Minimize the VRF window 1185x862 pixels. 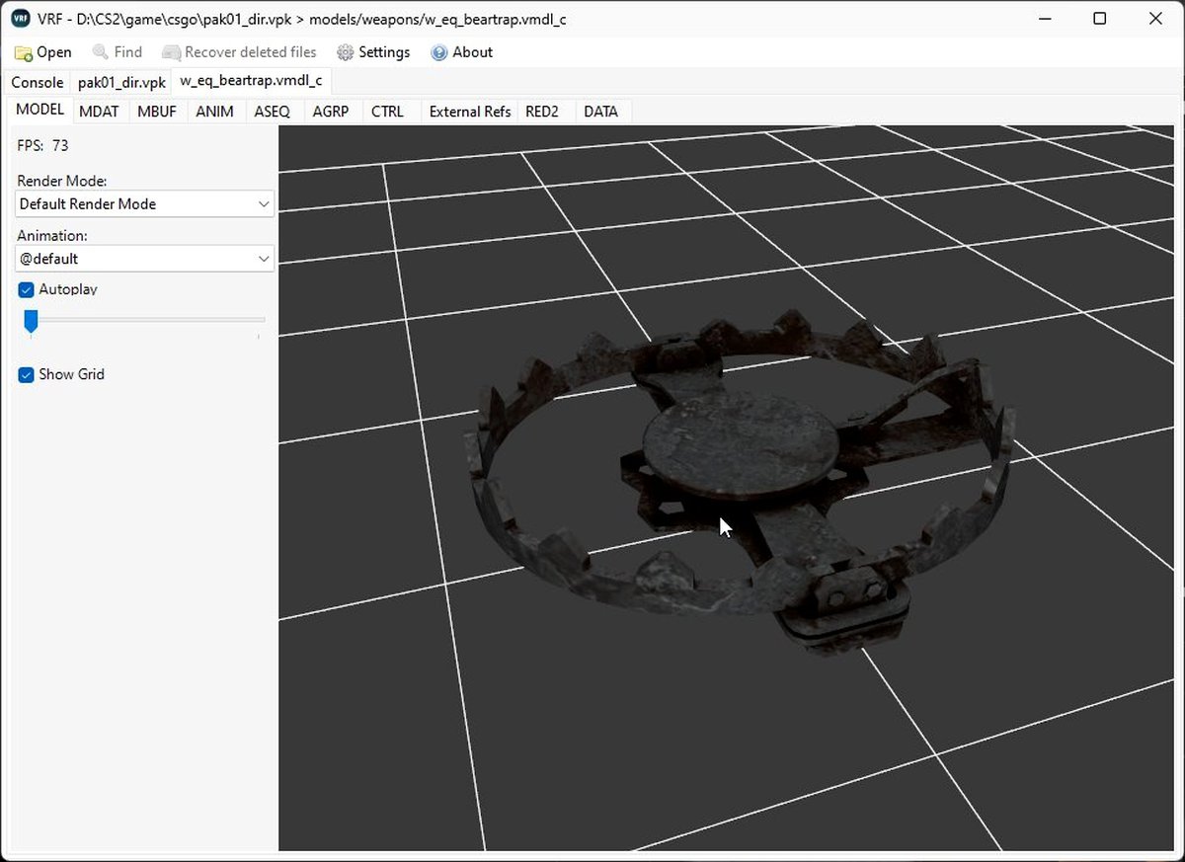[1045, 19]
